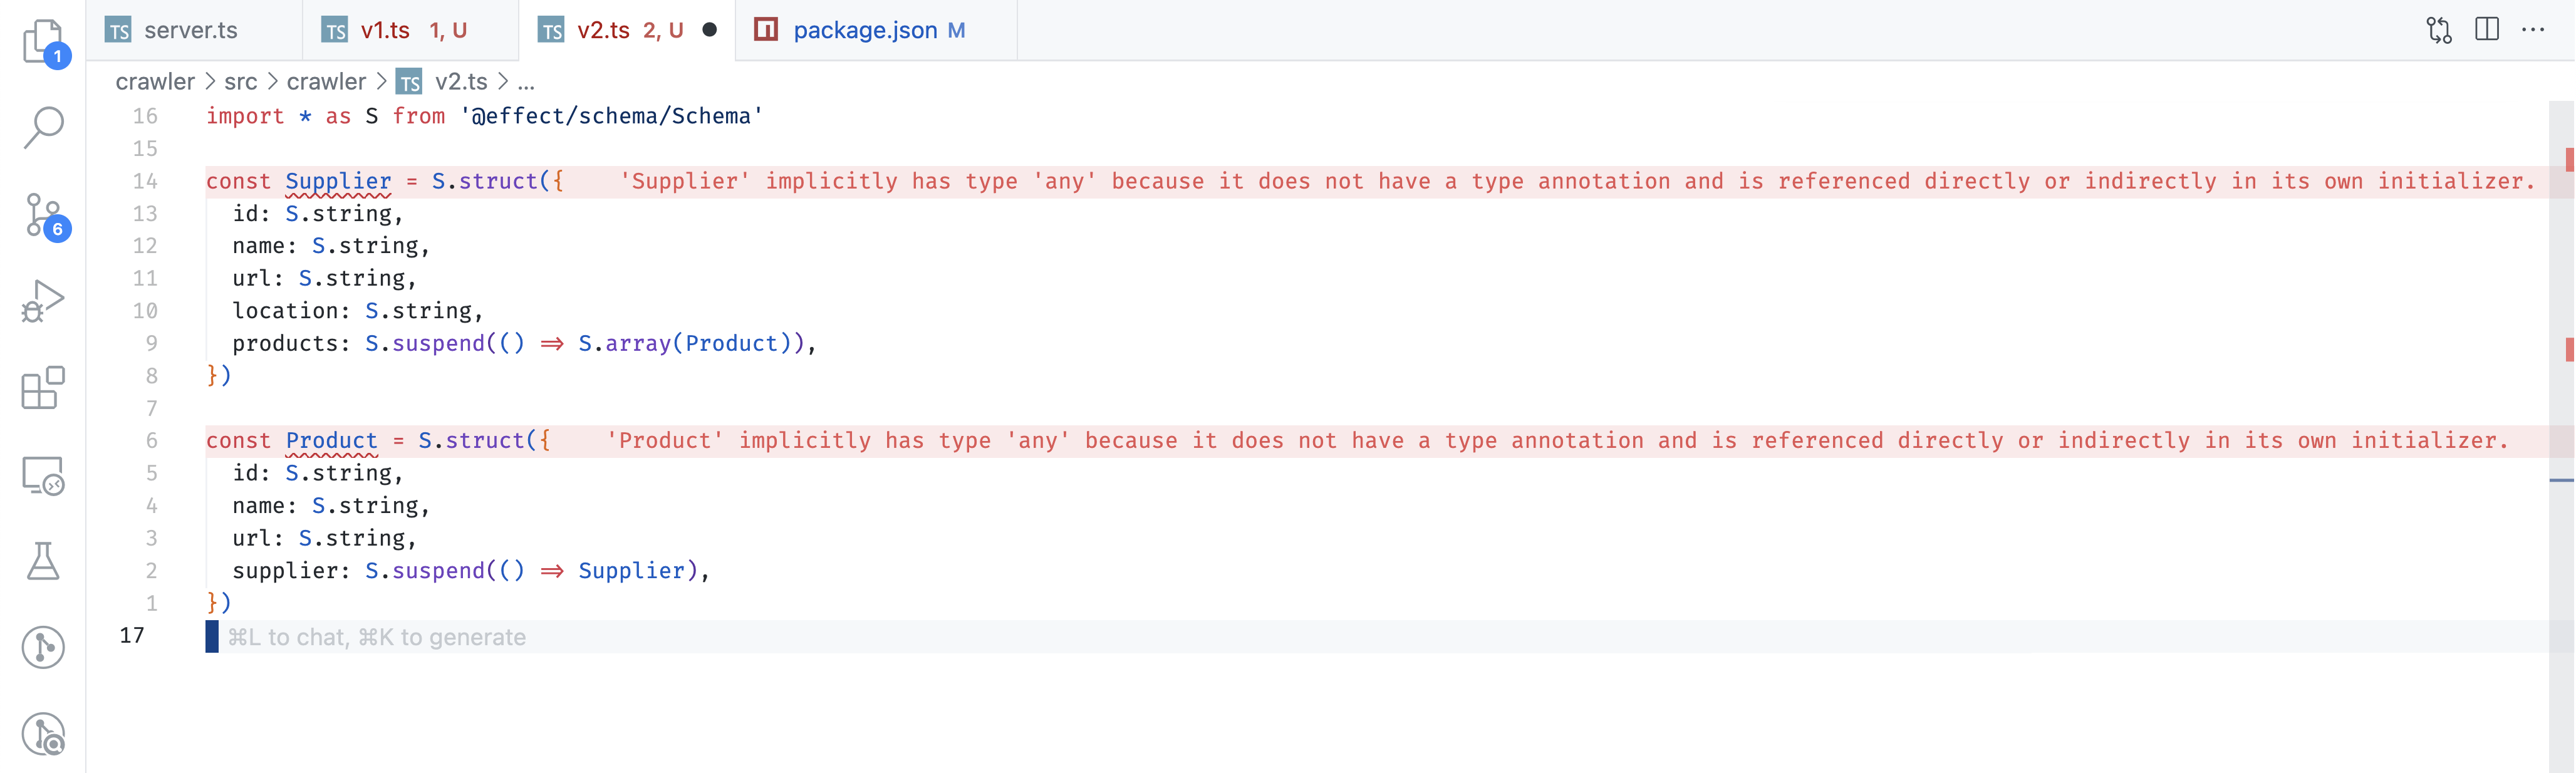
Task: Open the package.json tab
Action: pyautogui.click(x=864, y=30)
